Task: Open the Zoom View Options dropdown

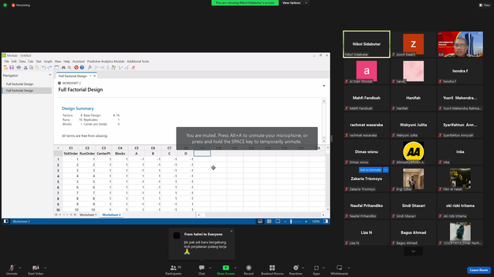Action: click(x=295, y=3)
